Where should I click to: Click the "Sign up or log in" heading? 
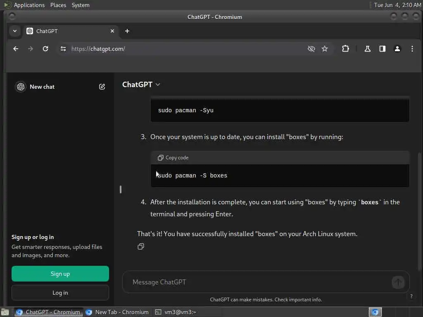[x=33, y=237]
